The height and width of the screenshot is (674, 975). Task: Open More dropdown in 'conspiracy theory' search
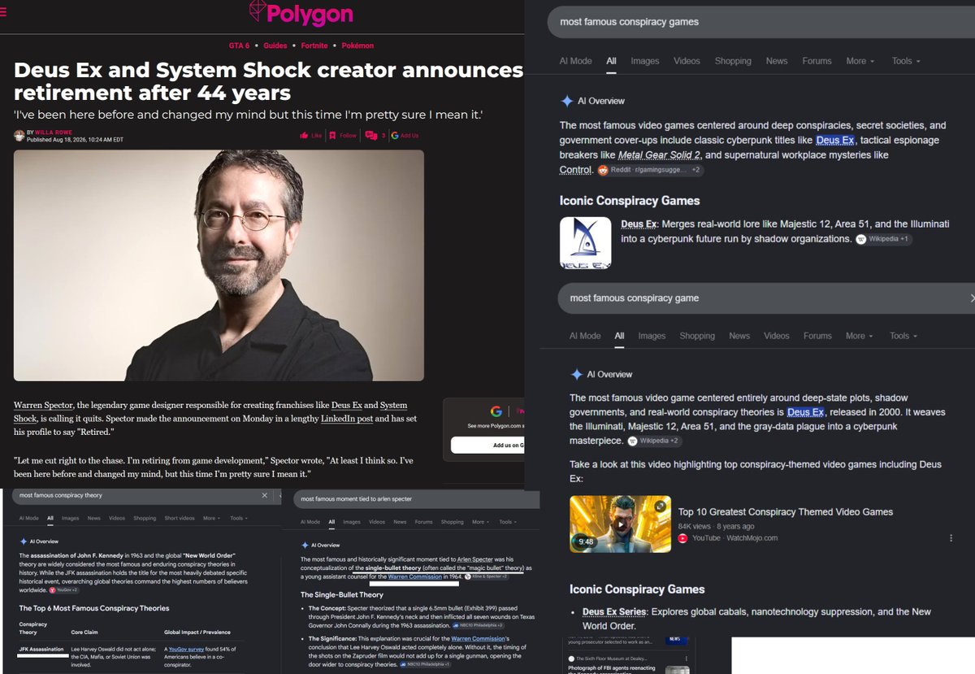pyautogui.click(x=211, y=518)
